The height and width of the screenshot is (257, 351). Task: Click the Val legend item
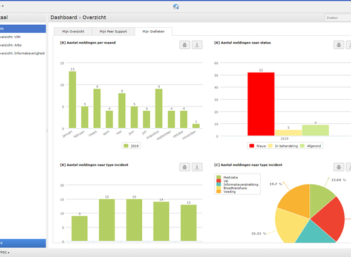[x=222, y=181]
